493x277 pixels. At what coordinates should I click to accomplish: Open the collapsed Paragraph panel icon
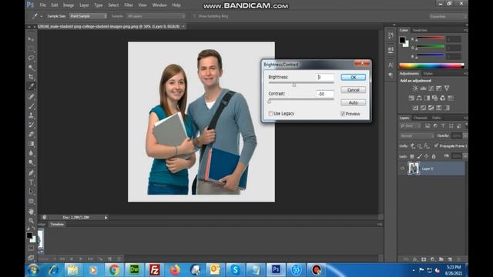(x=391, y=75)
